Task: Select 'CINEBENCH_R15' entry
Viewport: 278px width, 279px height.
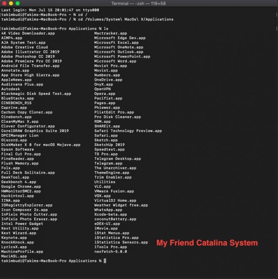Action: pos(16,103)
